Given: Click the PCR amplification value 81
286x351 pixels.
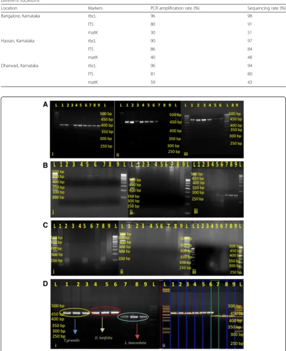Looking at the screenshot, I should point(153,74).
